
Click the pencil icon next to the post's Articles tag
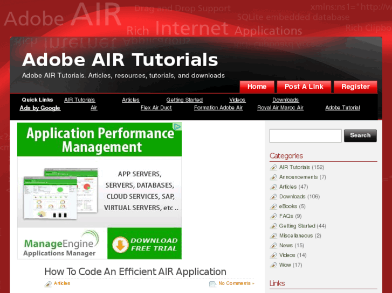(x=48, y=284)
